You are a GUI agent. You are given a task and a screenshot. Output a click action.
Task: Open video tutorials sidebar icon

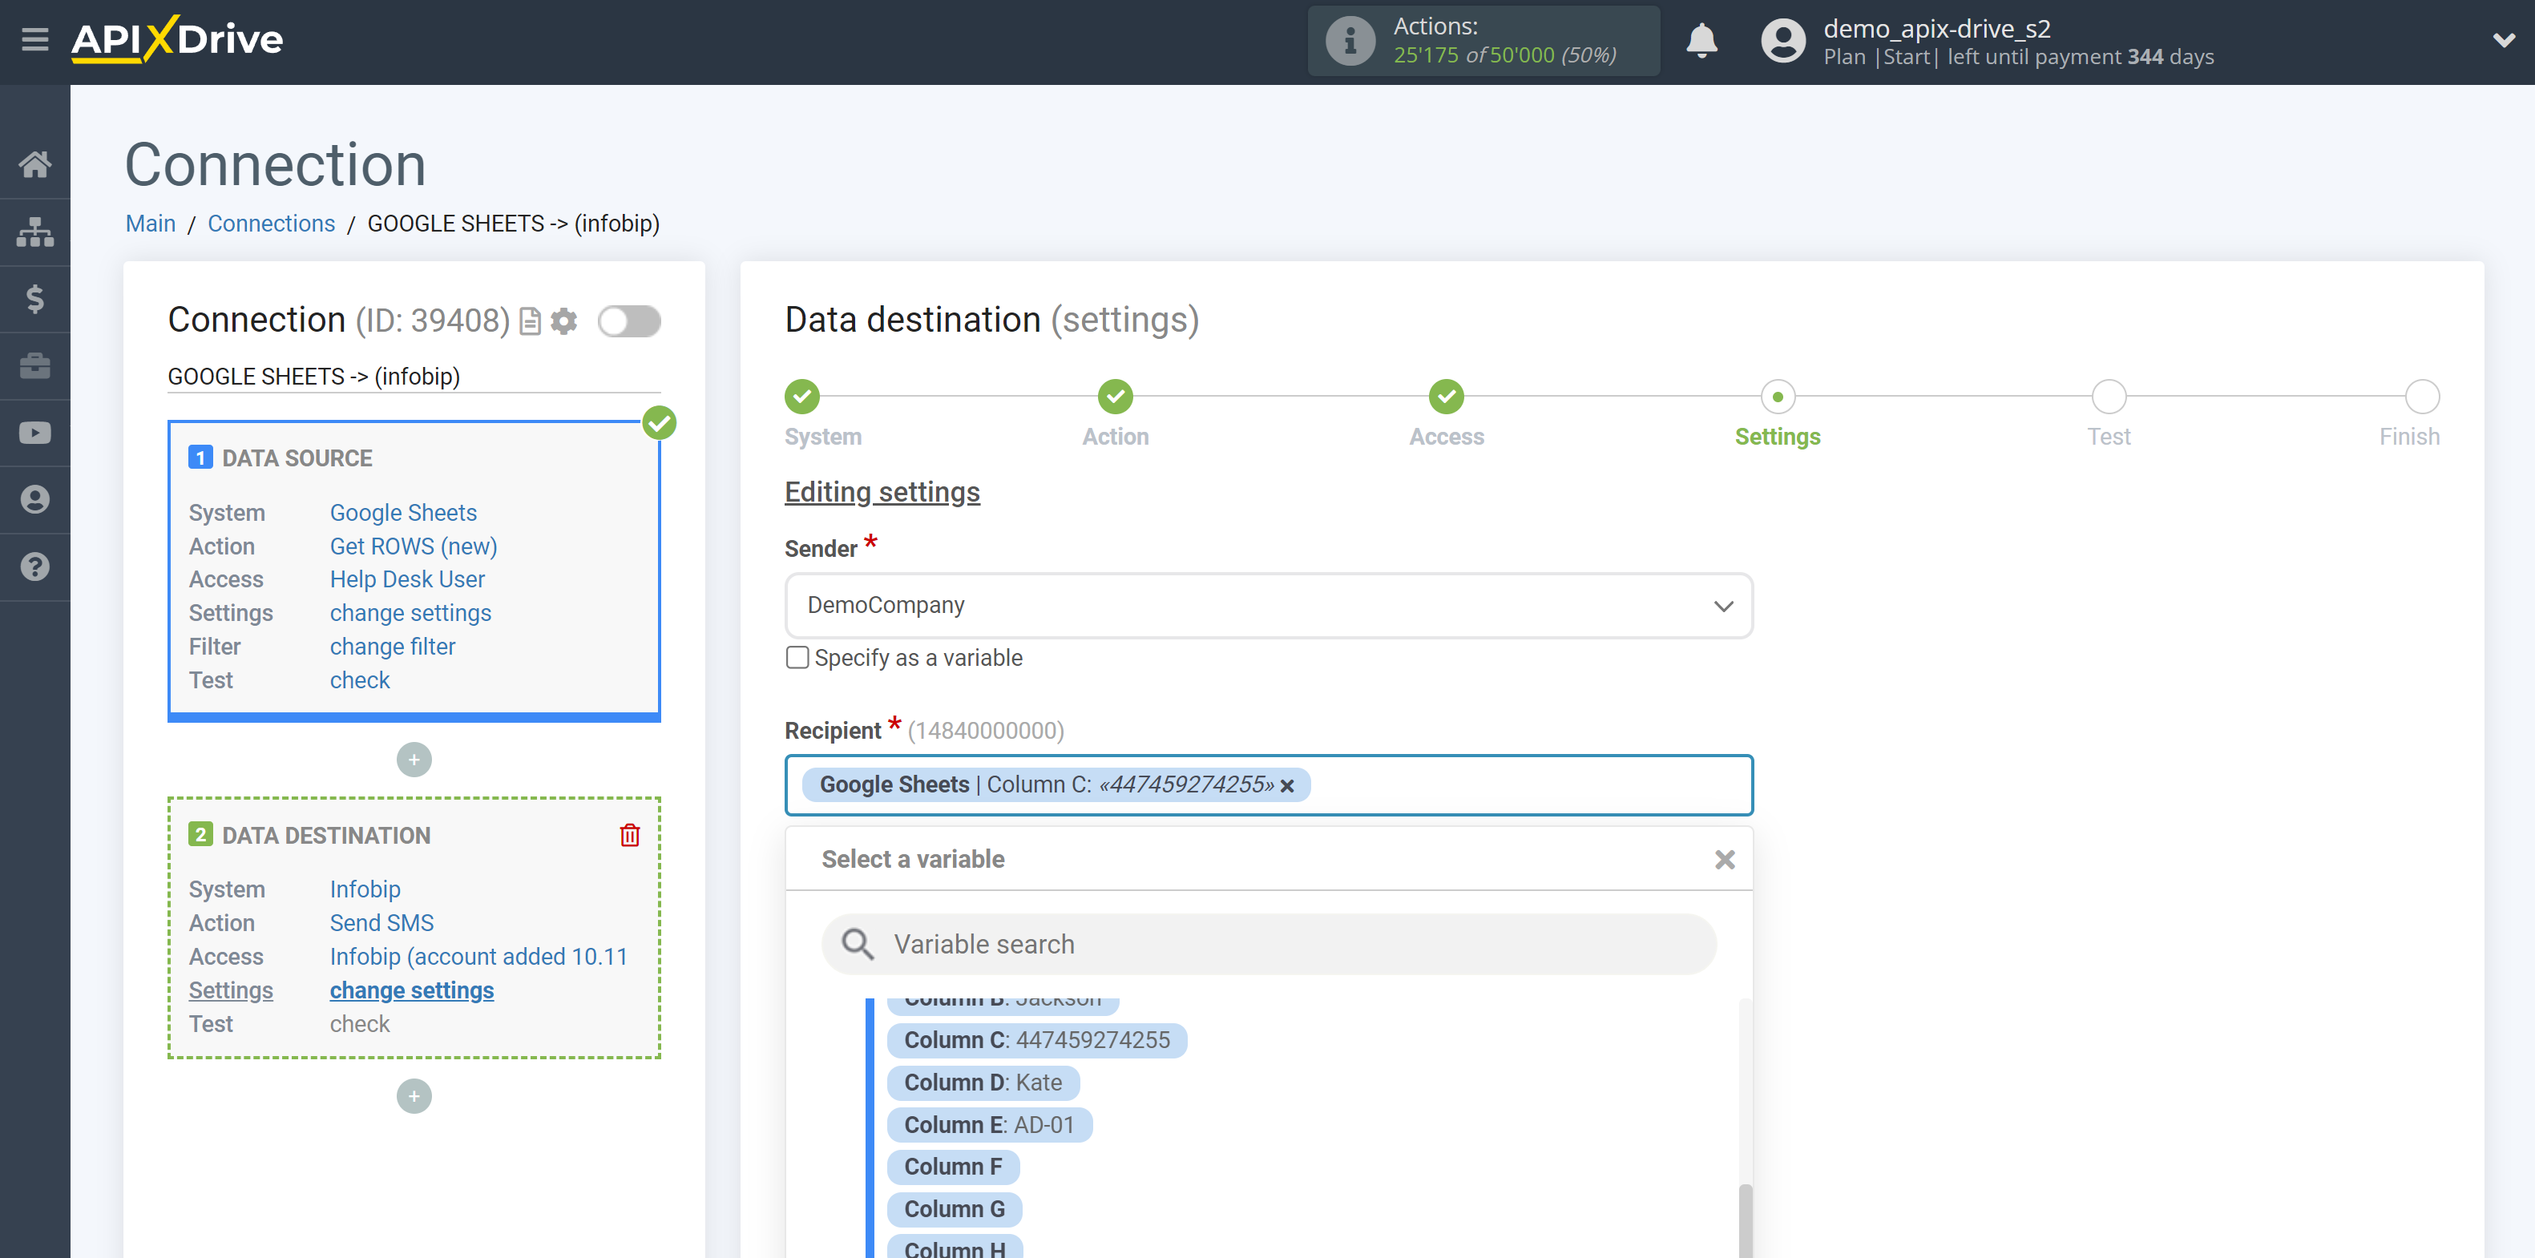pos(34,433)
